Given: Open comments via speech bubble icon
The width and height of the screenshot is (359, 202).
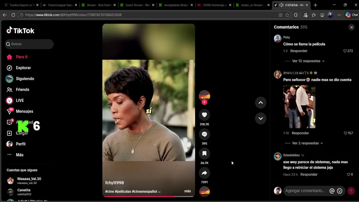Looking at the screenshot, I should tap(204, 134).
